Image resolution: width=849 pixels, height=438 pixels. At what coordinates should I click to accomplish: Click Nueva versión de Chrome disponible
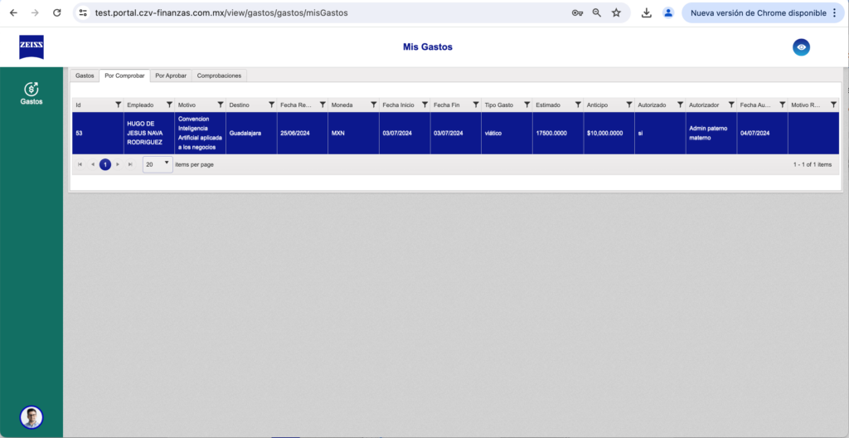[x=758, y=12]
